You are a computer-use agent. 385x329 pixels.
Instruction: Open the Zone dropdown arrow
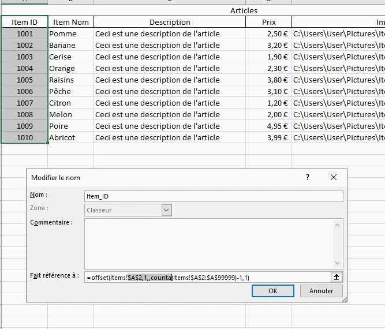[x=166, y=210]
